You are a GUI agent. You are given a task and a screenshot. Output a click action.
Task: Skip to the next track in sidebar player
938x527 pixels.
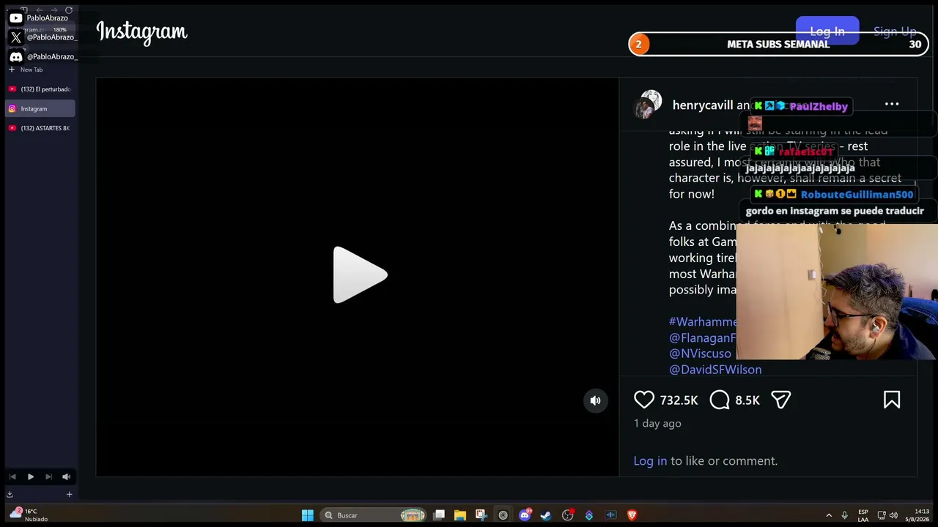coord(48,476)
